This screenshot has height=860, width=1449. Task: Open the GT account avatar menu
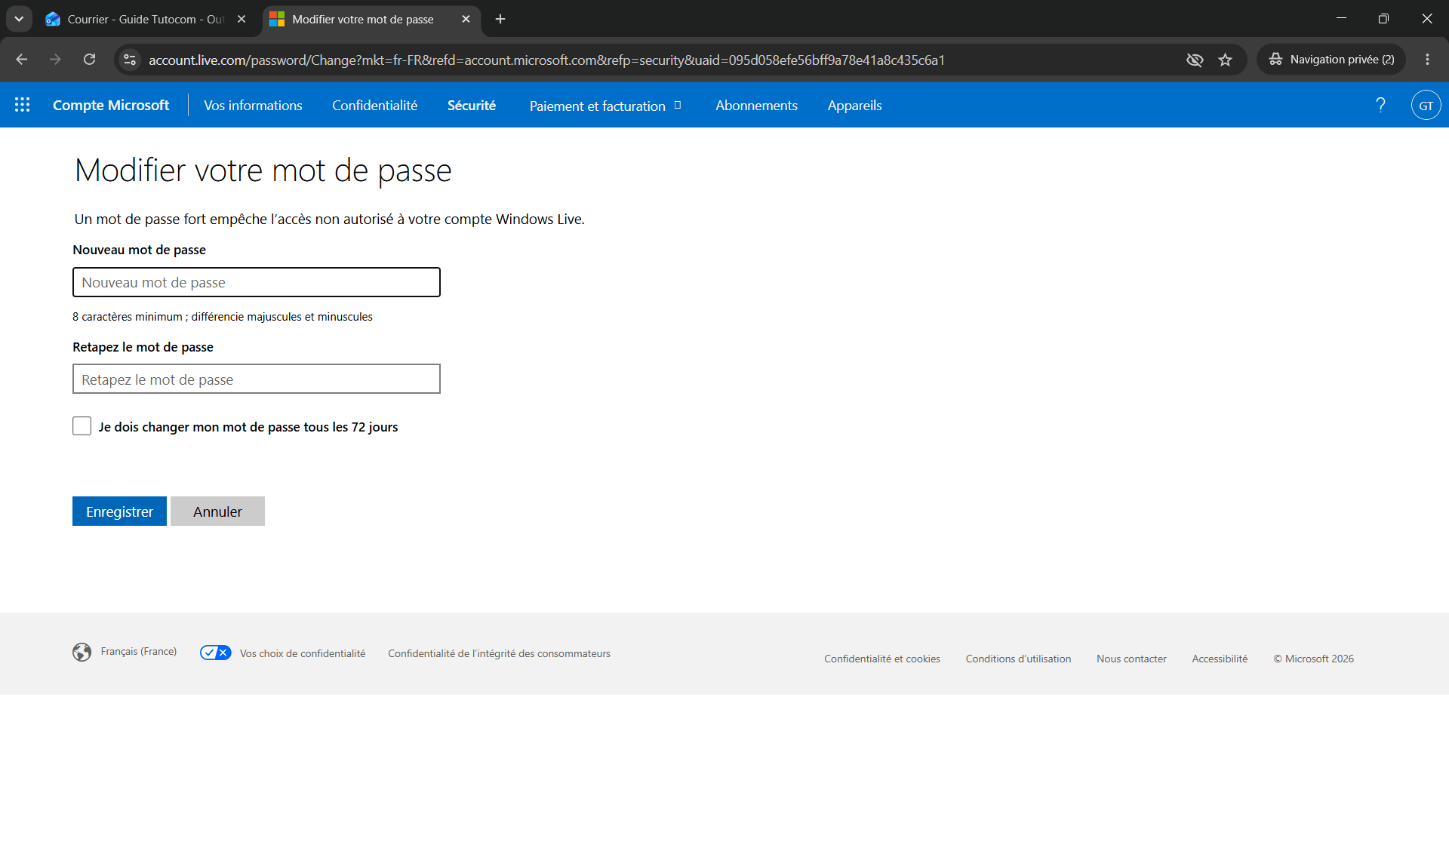click(1426, 105)
